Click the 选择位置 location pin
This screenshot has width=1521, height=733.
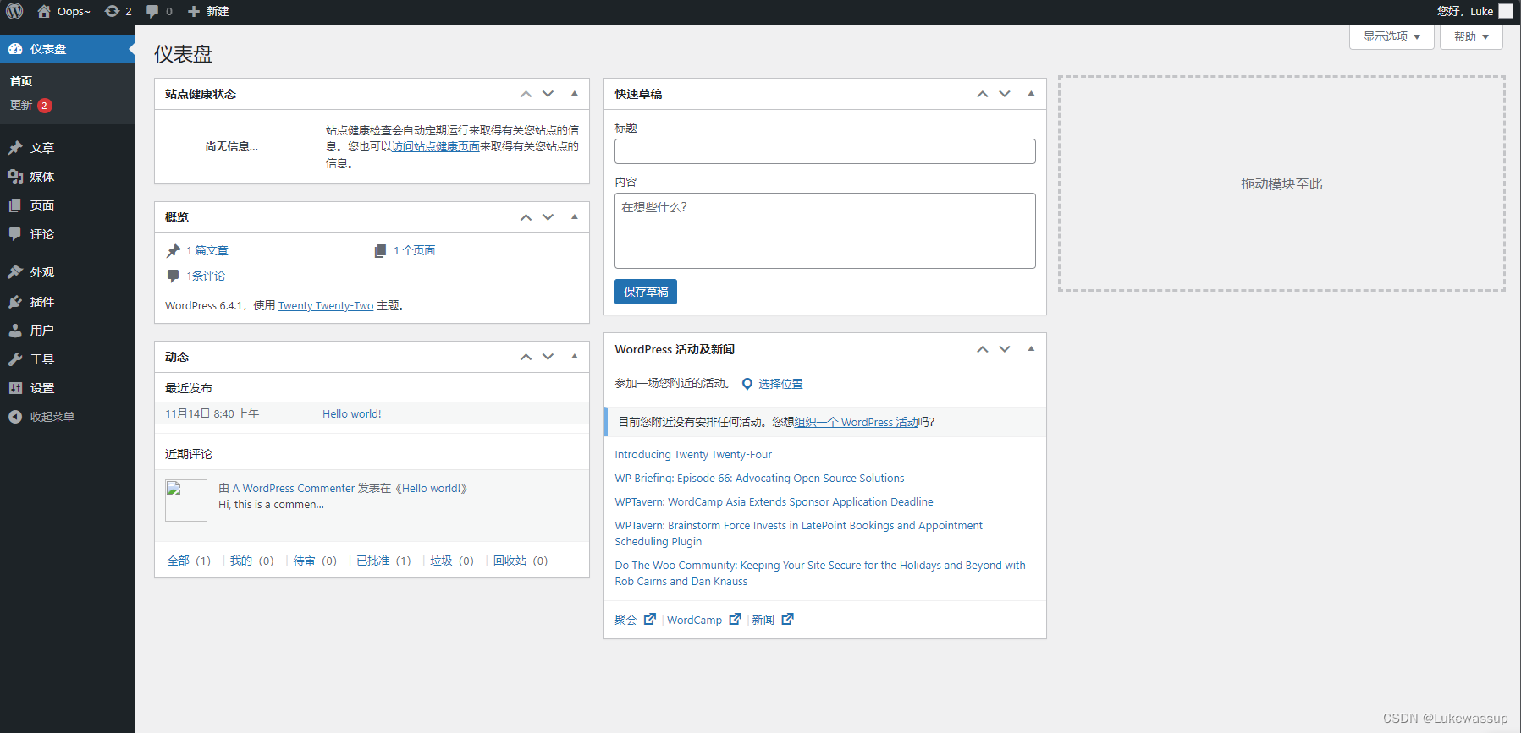click(747, 384)
